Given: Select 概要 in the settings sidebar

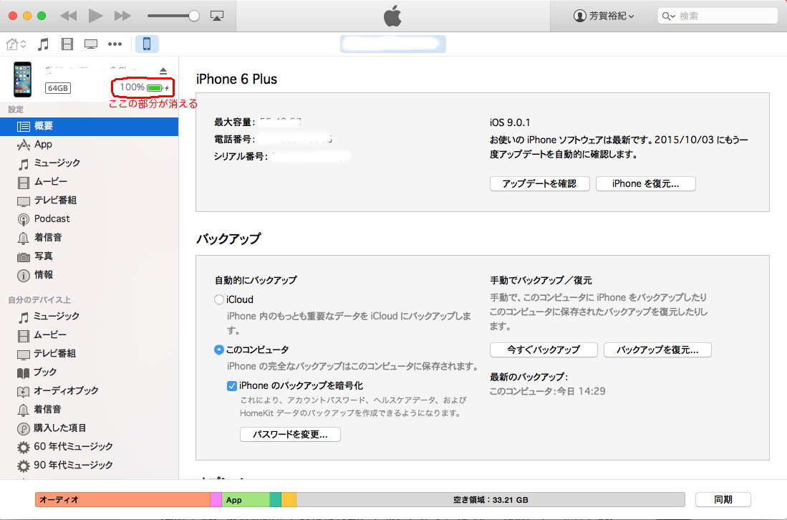Looking at the screenshot, I should pyautogui.click(x=90, y=127).
